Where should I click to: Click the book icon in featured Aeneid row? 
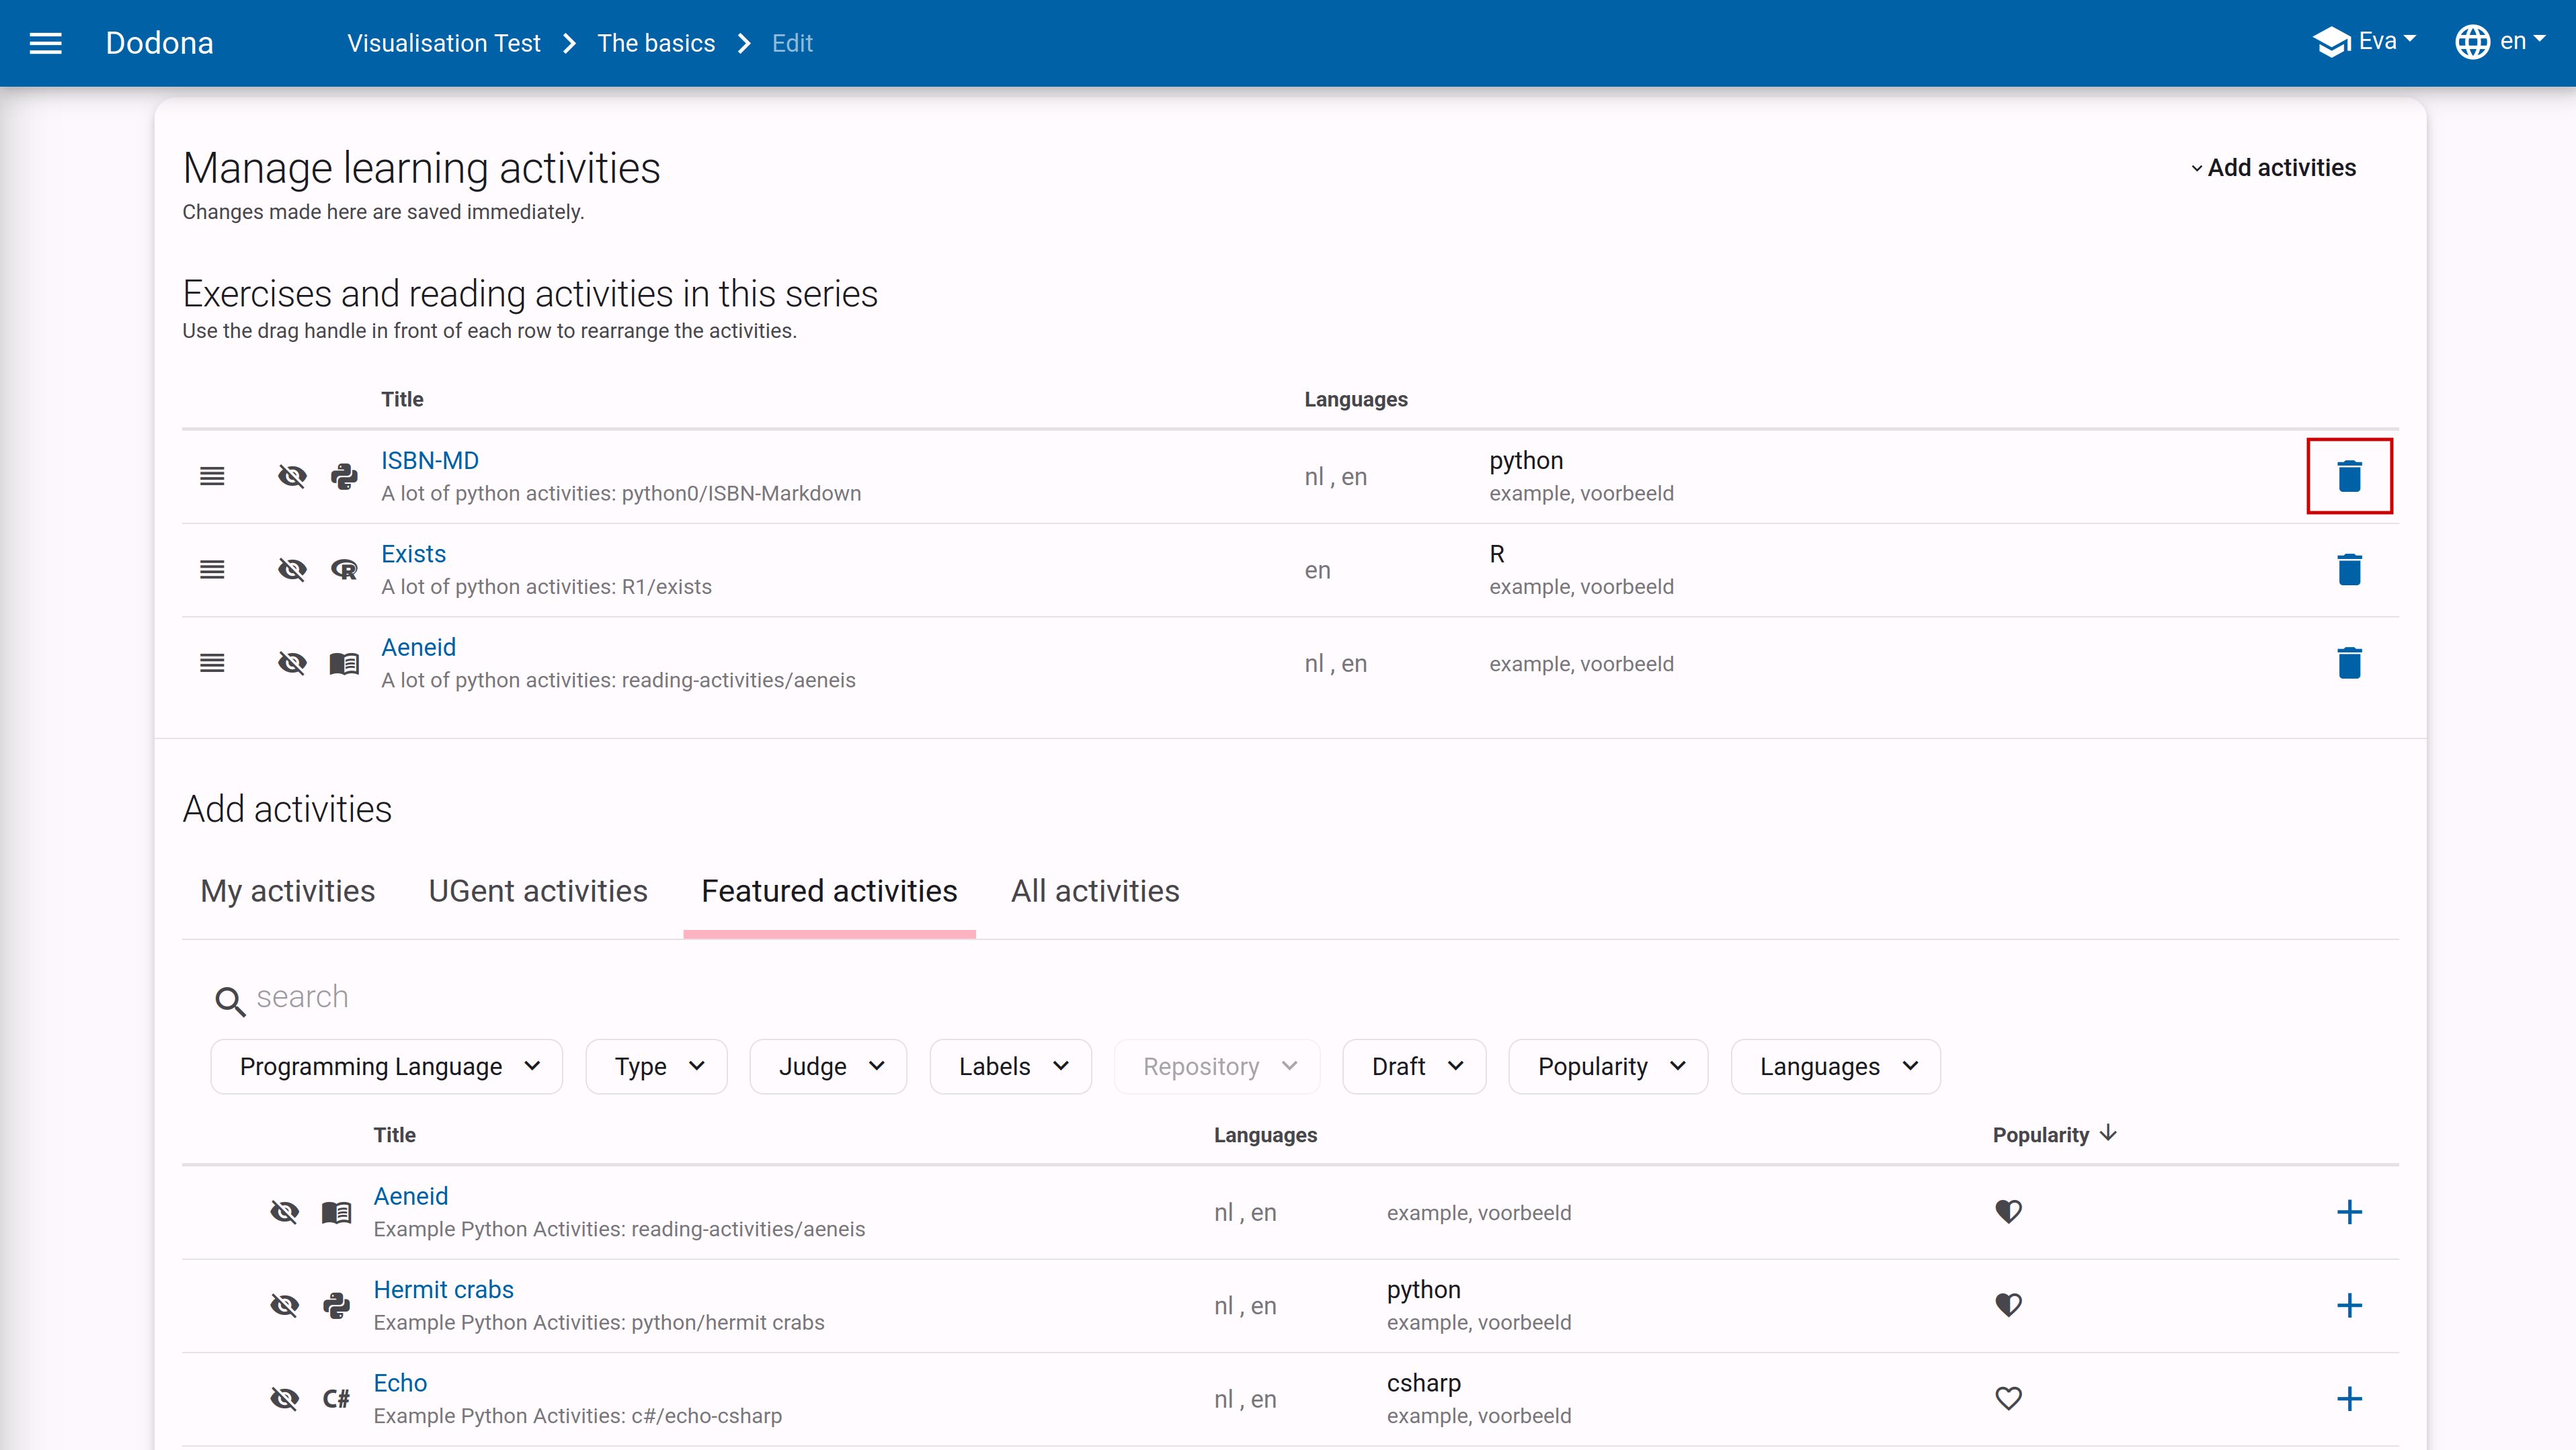336,1212
